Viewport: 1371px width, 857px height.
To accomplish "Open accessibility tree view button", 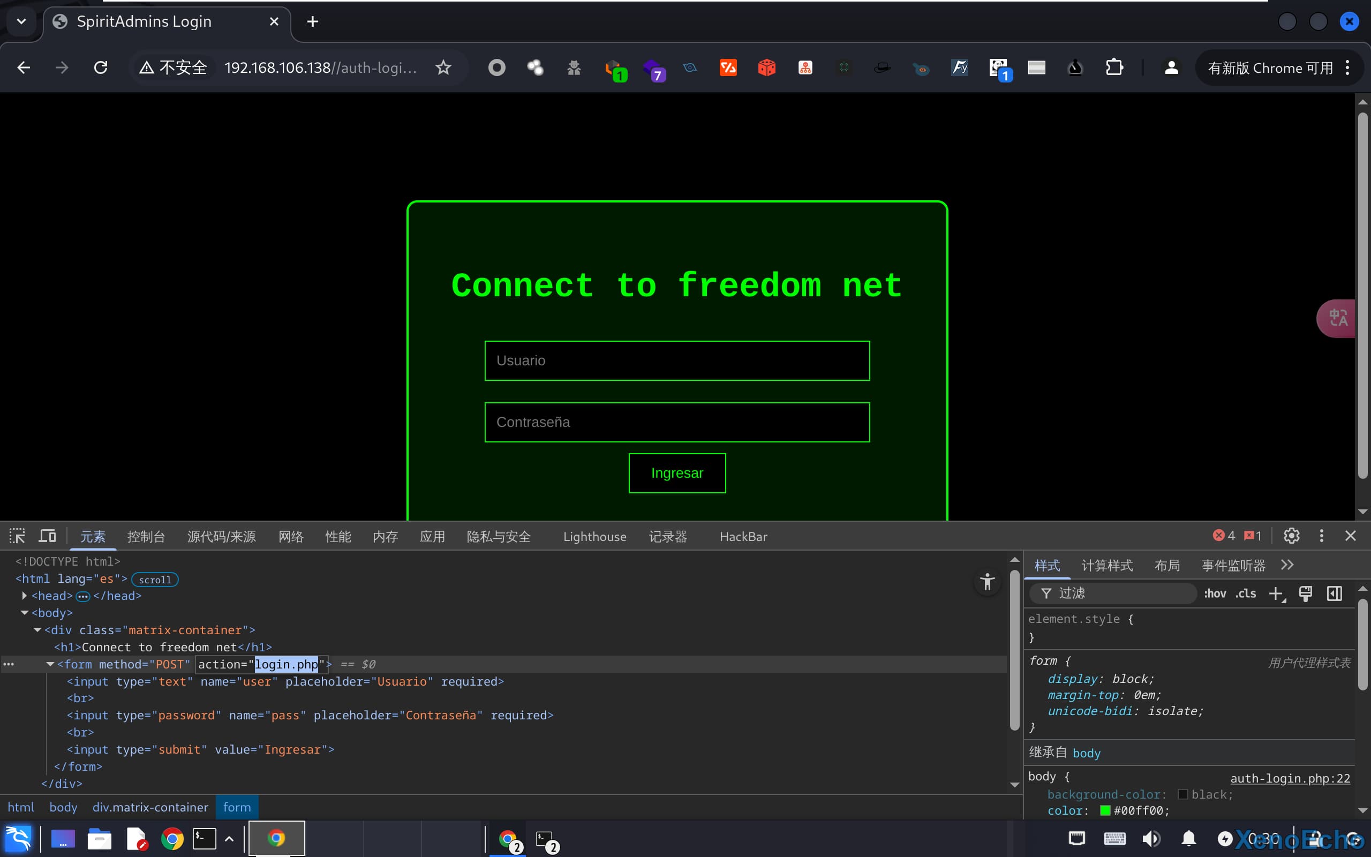I will click(x=987, y=582).
